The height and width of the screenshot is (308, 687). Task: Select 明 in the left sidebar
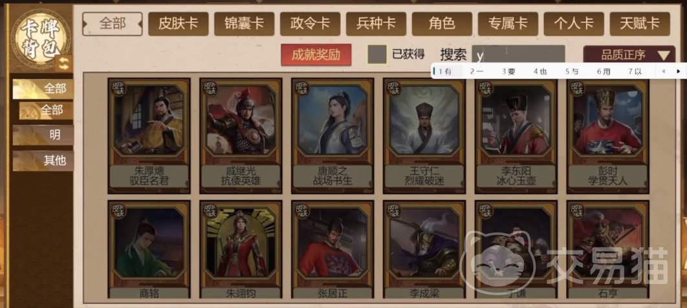coord(43,136)
